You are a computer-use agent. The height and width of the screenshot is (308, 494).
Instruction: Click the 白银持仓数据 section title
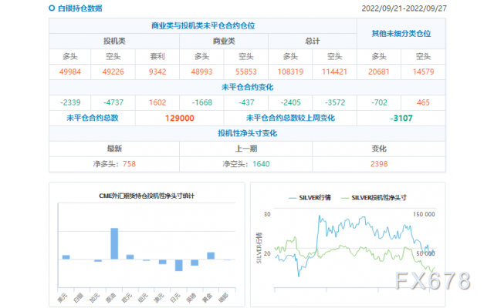click(80, 8)
